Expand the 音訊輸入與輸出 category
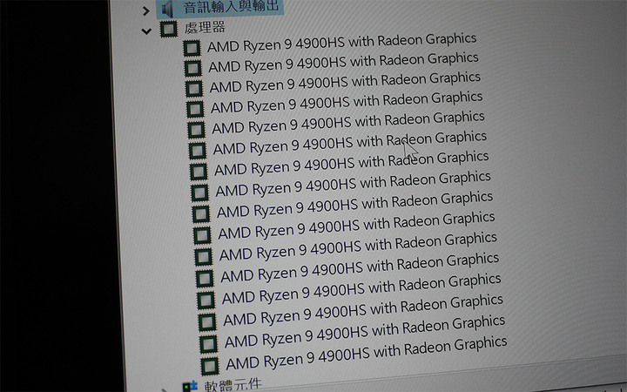 click(146, 11)
